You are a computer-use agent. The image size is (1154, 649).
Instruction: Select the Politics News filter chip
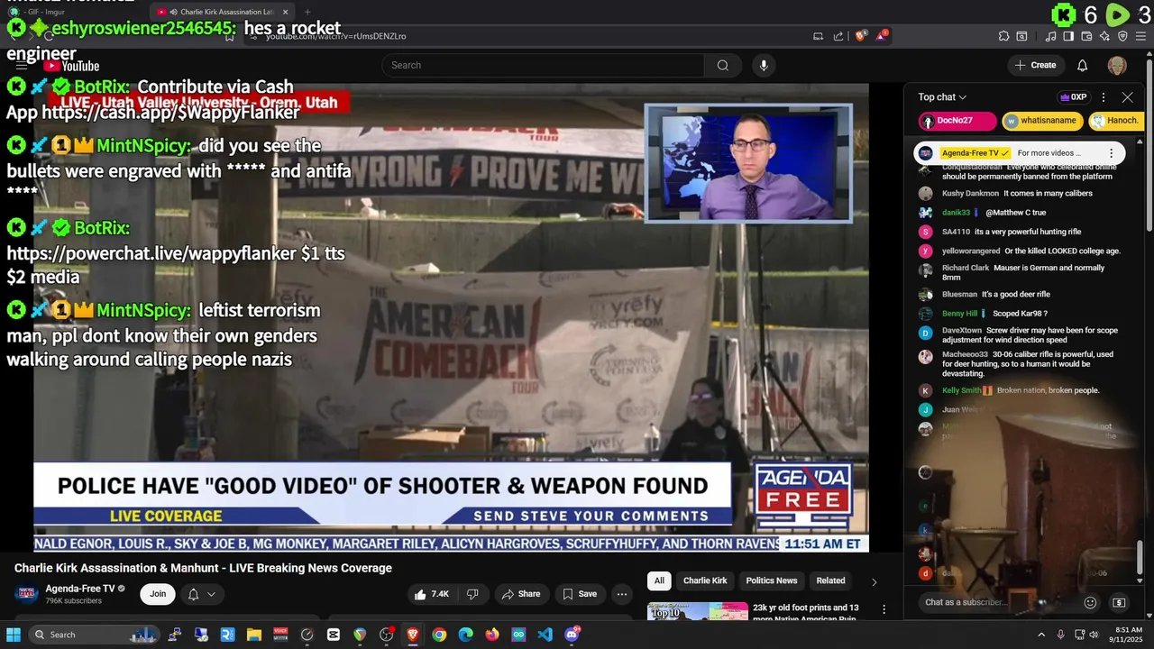(x=772, y=580)
